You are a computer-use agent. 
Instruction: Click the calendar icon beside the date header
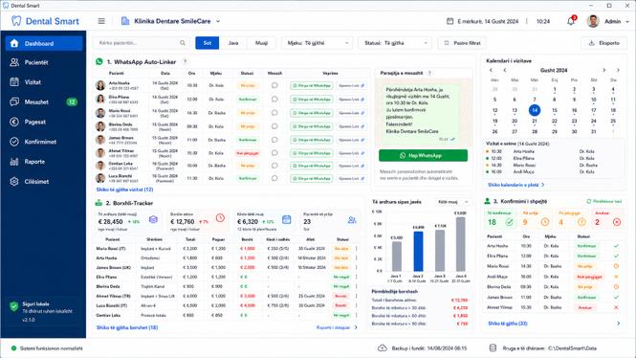[x=450, y=21]
